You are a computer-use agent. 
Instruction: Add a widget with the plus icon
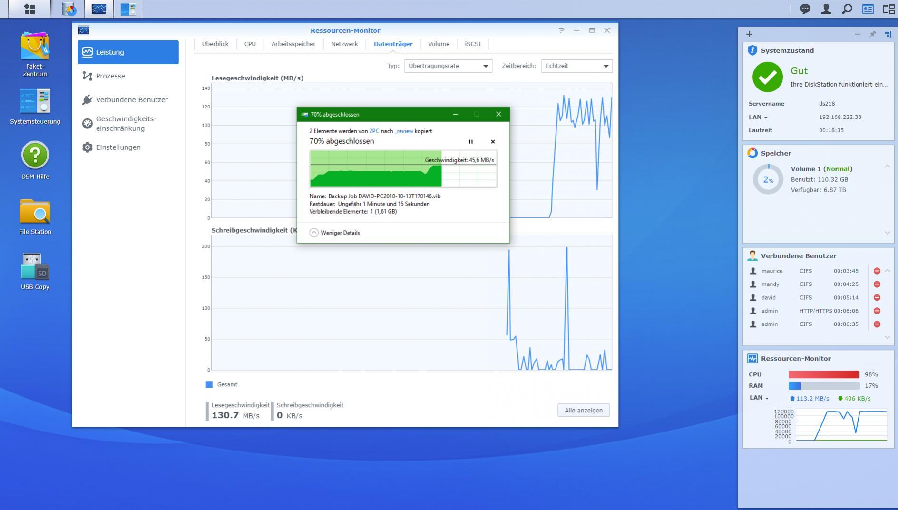(x=749, y=34)
